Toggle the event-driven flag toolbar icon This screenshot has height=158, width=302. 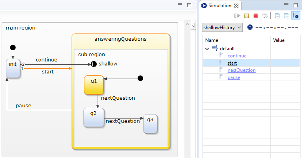tap(296, 16)
